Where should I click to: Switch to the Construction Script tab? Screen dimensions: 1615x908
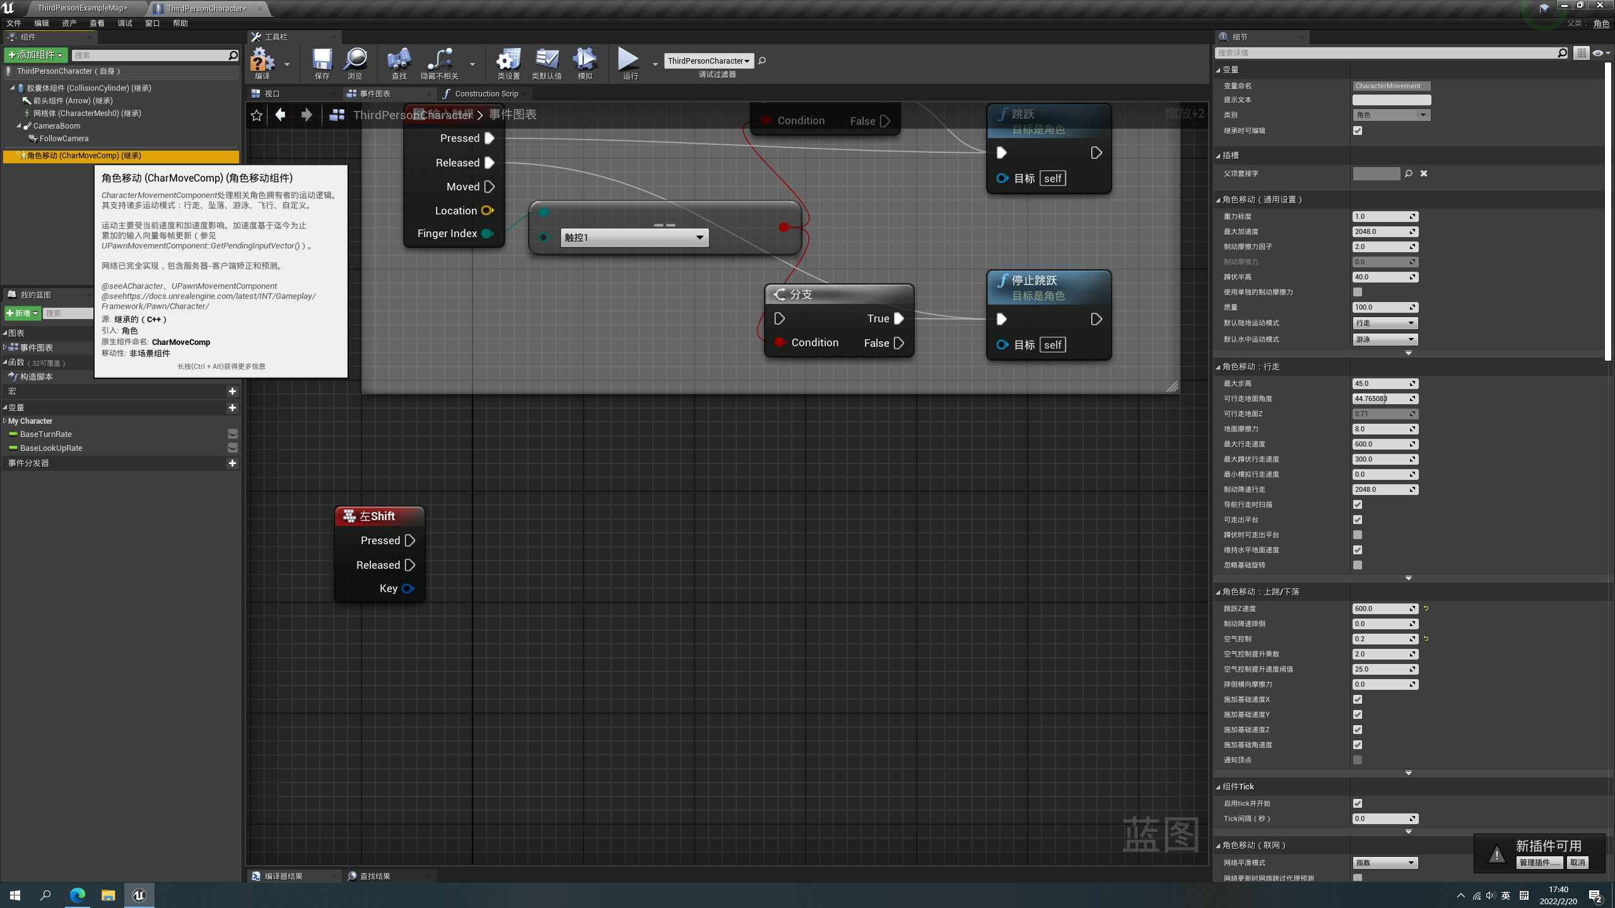click(486, 94)
